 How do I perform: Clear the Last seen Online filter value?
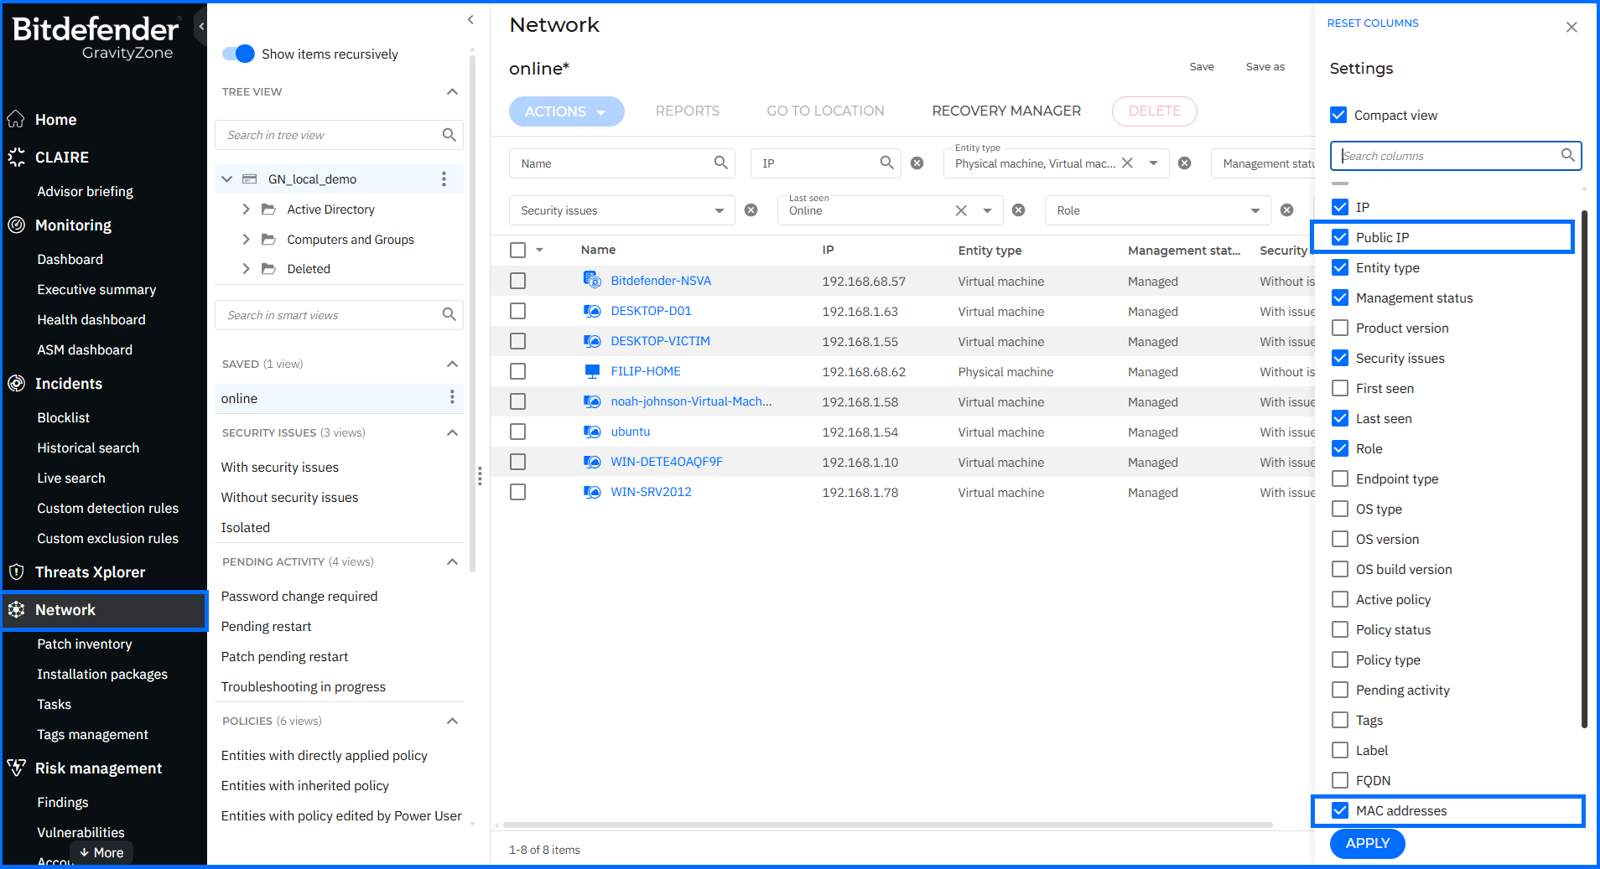pyautogui.click(x=961, y=210)
